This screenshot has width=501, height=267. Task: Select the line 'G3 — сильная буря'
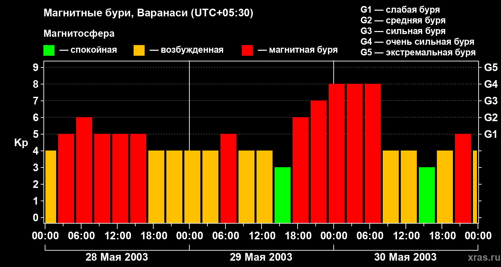(403, 31)
